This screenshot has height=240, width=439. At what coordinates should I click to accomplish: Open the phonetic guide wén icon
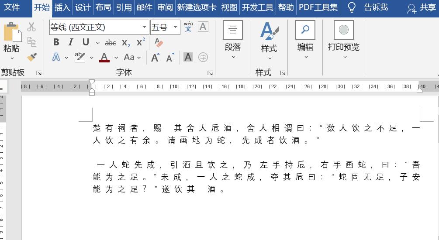(188, 27)
